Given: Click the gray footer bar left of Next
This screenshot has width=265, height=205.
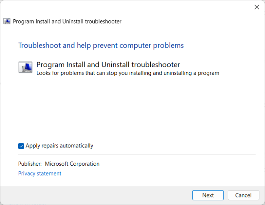Looking at the screenshot, I should tap(95, 195).
